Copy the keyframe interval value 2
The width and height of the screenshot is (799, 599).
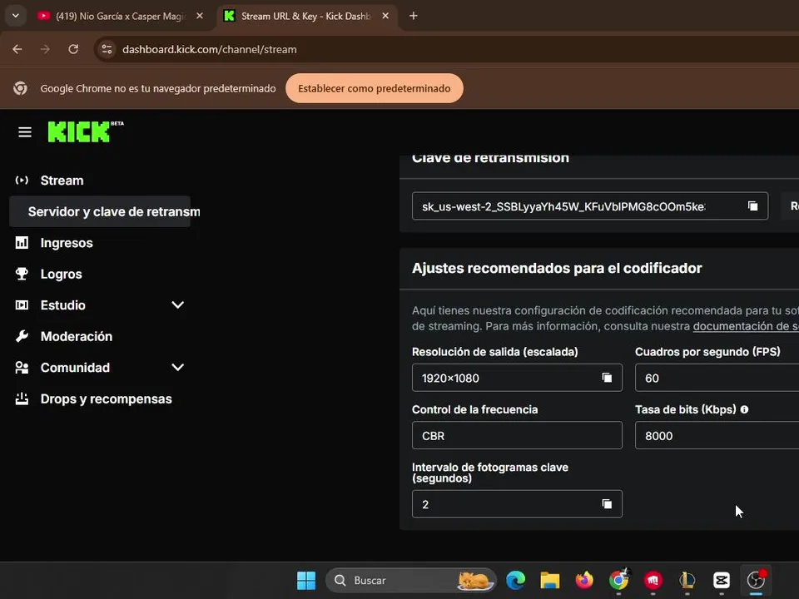607,504
